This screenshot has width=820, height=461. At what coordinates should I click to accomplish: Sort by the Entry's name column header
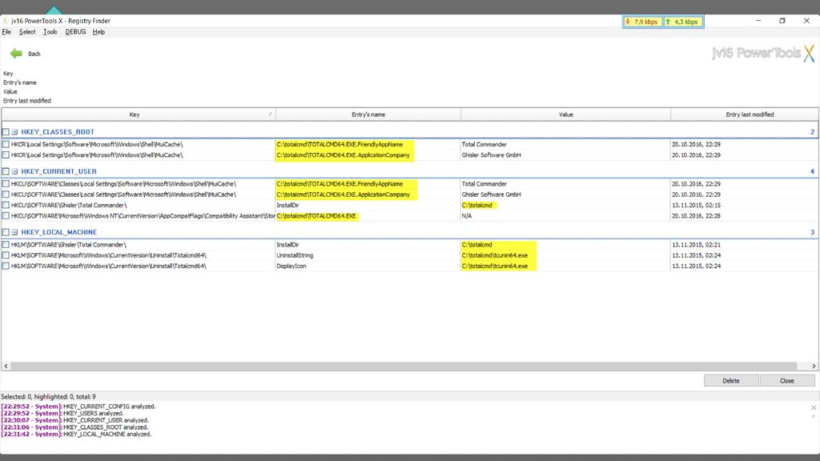click(x=368, y=114)
